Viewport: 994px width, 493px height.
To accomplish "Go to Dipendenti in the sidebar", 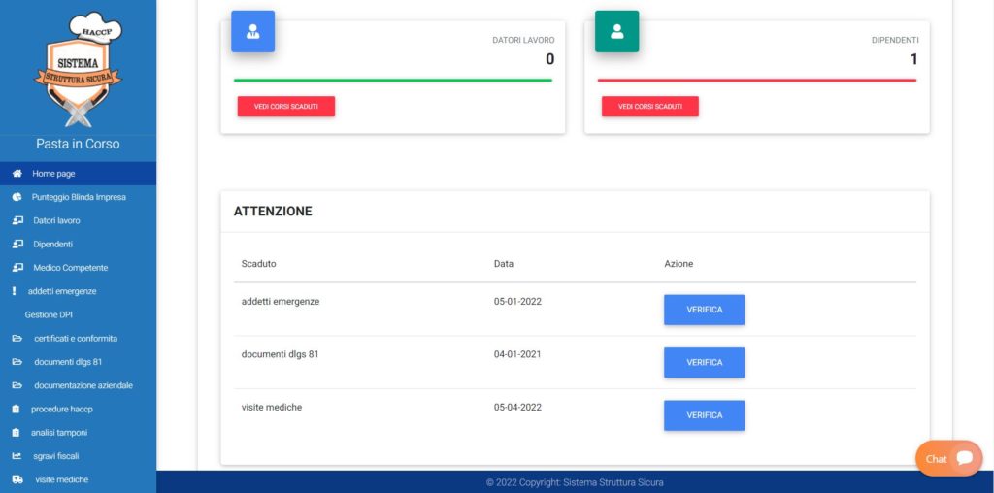I will (78, 244).
